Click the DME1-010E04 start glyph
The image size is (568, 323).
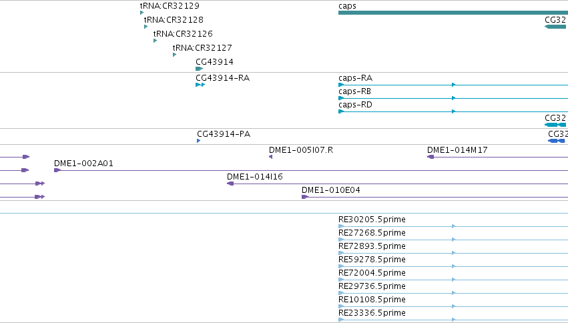pos(305,197)
